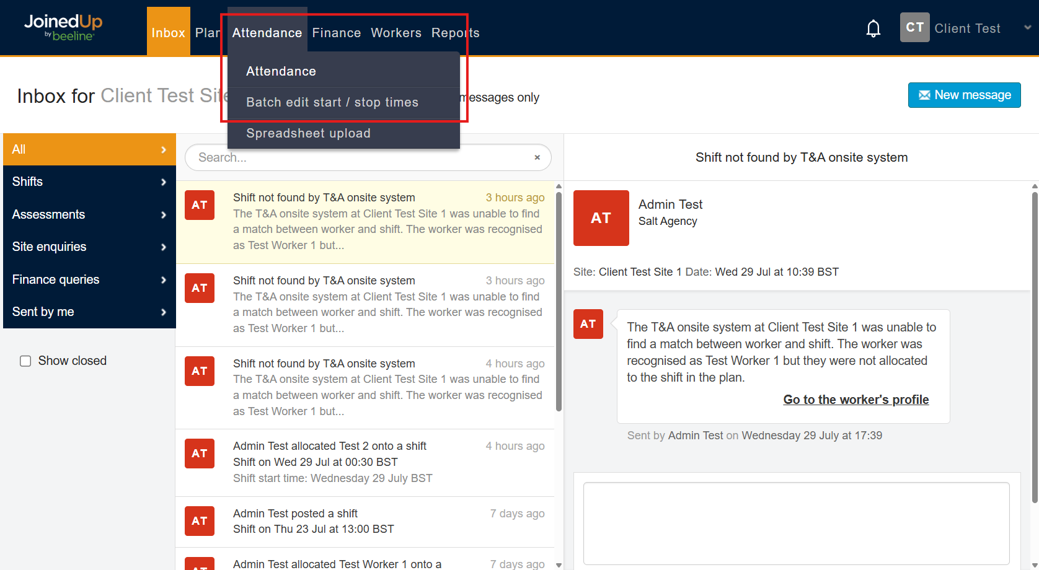This screenshot has width=1039, height=570.
Task: Click AT avatar of Admin Test allocated Test 2
Action: tap(200, 454)
